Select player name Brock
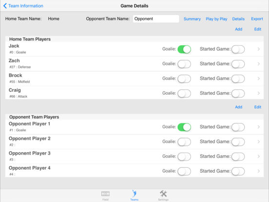269x202 pixels. pyautogui.click(x=16, y=76)
